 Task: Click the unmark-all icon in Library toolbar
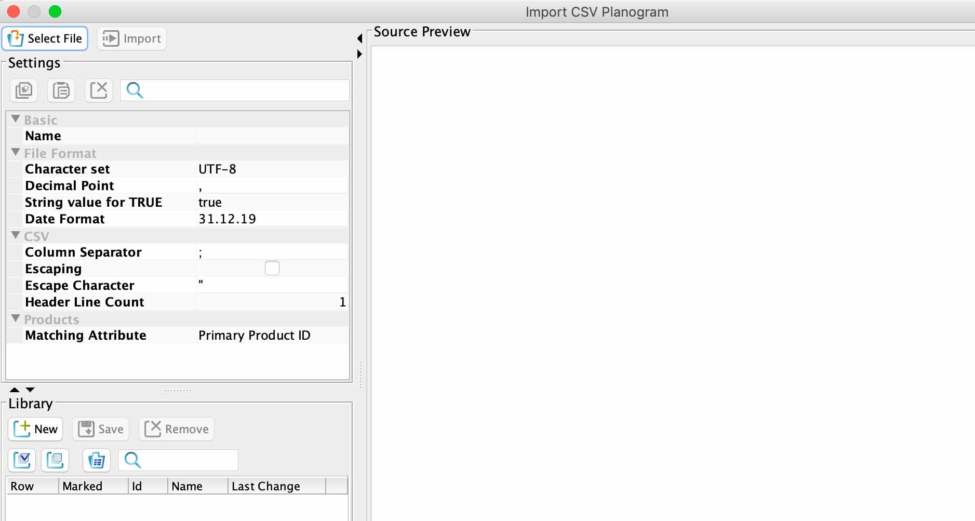[x=55, y=460]
